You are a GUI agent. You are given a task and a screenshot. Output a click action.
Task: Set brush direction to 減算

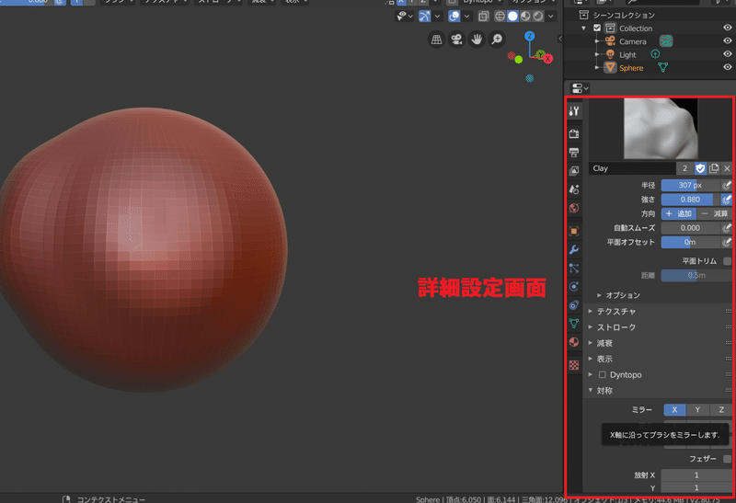tap(715, 213)
